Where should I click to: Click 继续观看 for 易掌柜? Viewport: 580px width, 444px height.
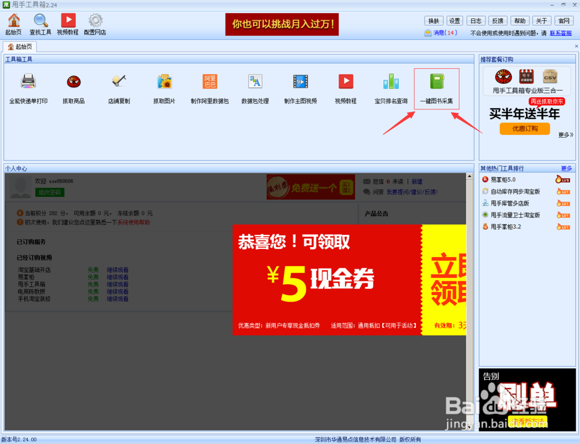coord(118,277)
